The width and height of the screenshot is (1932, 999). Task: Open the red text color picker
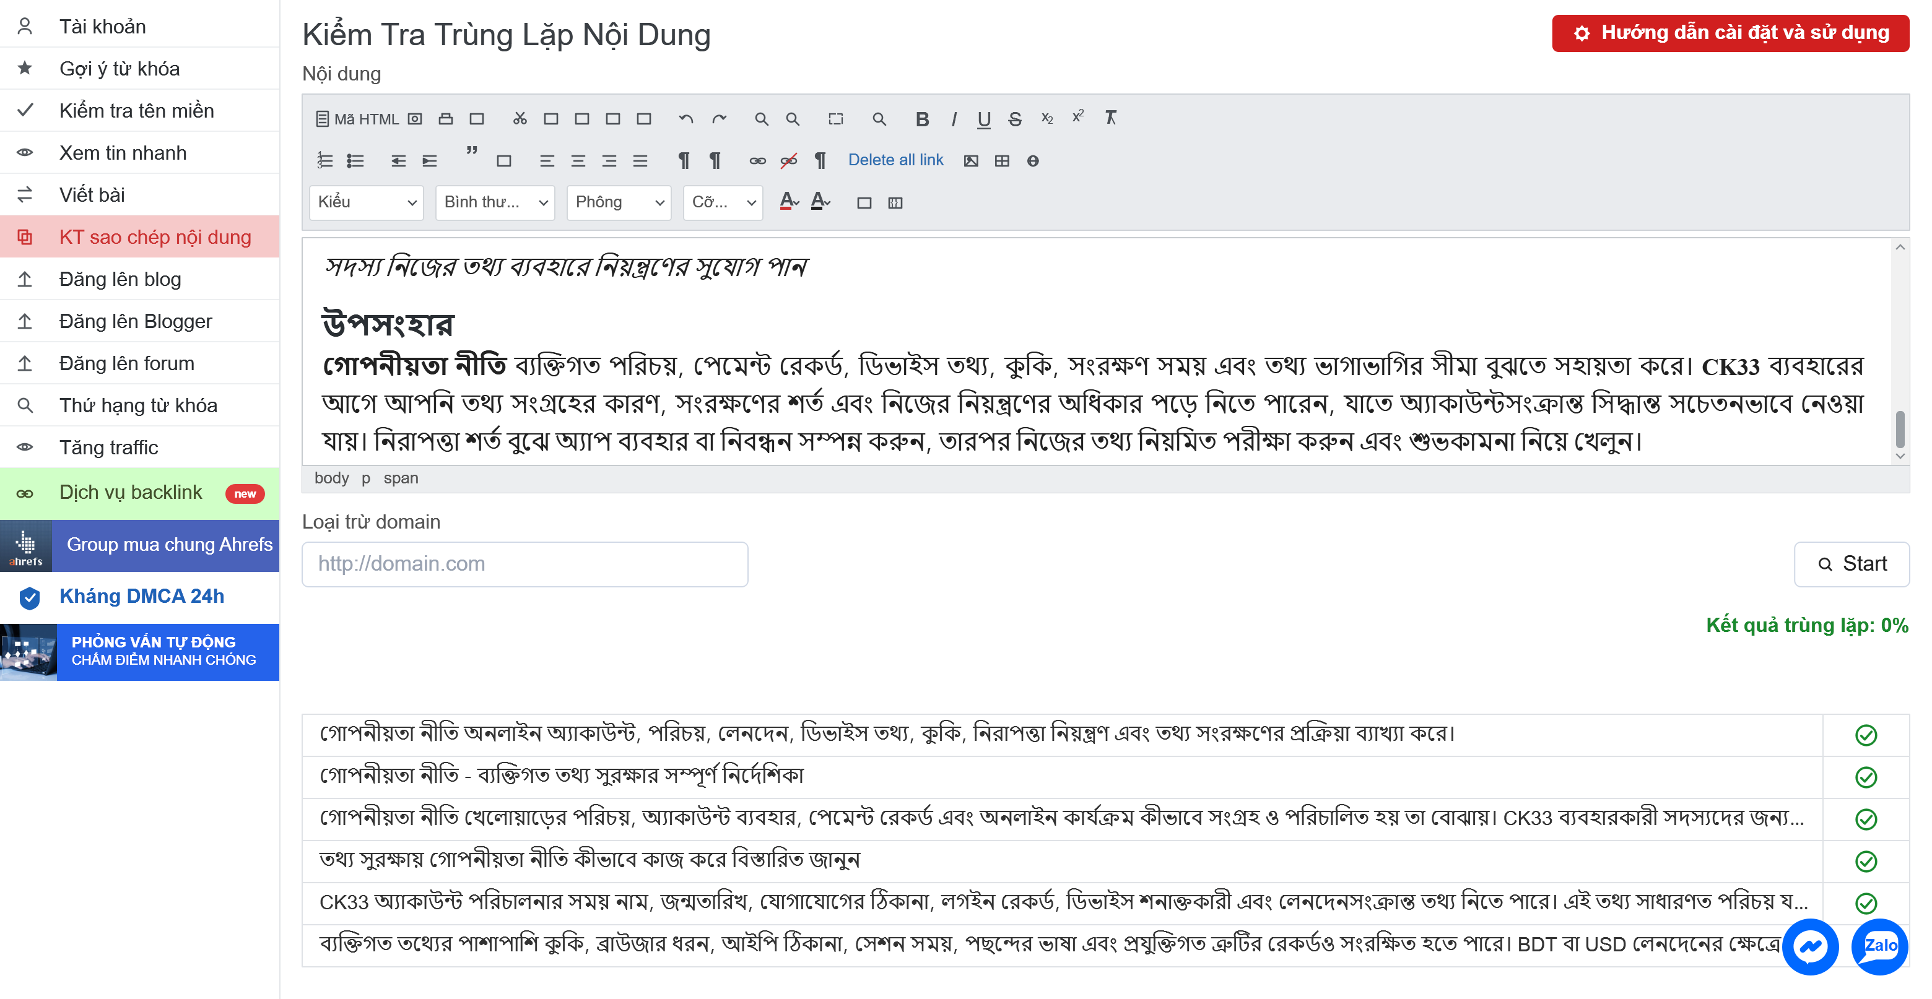789,201
